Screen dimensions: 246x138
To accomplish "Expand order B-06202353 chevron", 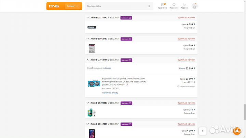I will (x=87, y=103).
